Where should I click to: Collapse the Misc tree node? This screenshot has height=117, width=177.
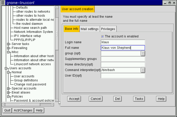(x=8, y=52)
